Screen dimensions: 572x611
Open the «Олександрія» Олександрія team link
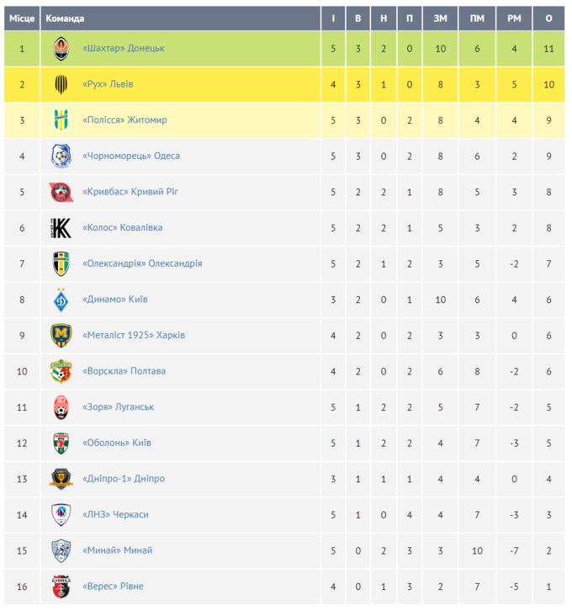click(x=142, y=263)
